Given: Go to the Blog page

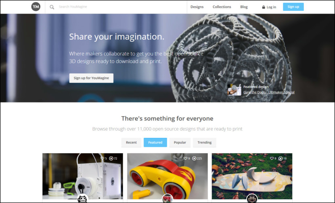Looking at the screenshot, I should point(244,7).
